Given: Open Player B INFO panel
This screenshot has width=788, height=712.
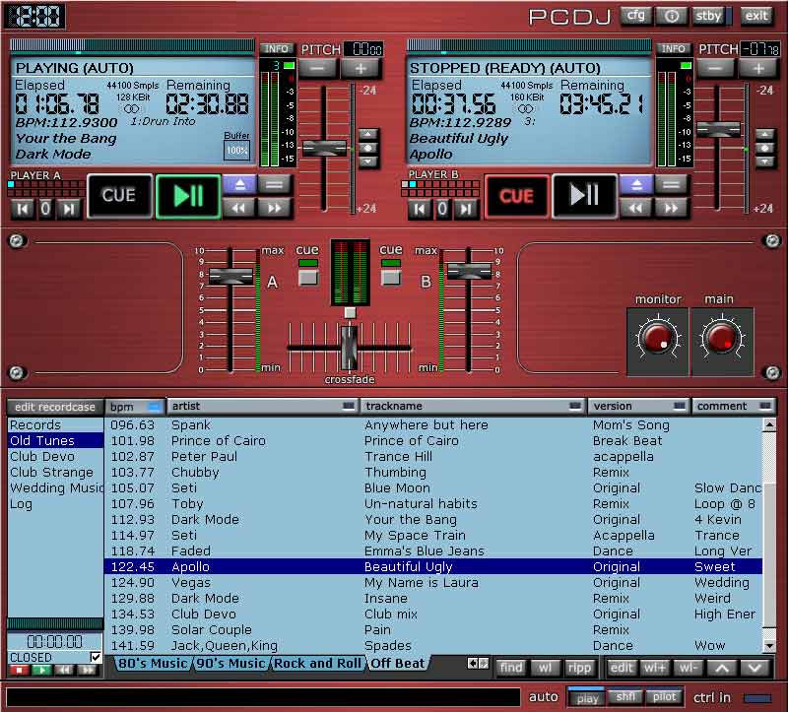Looking at the screenshot, I should pyautogui.click(x=674, y=48).
